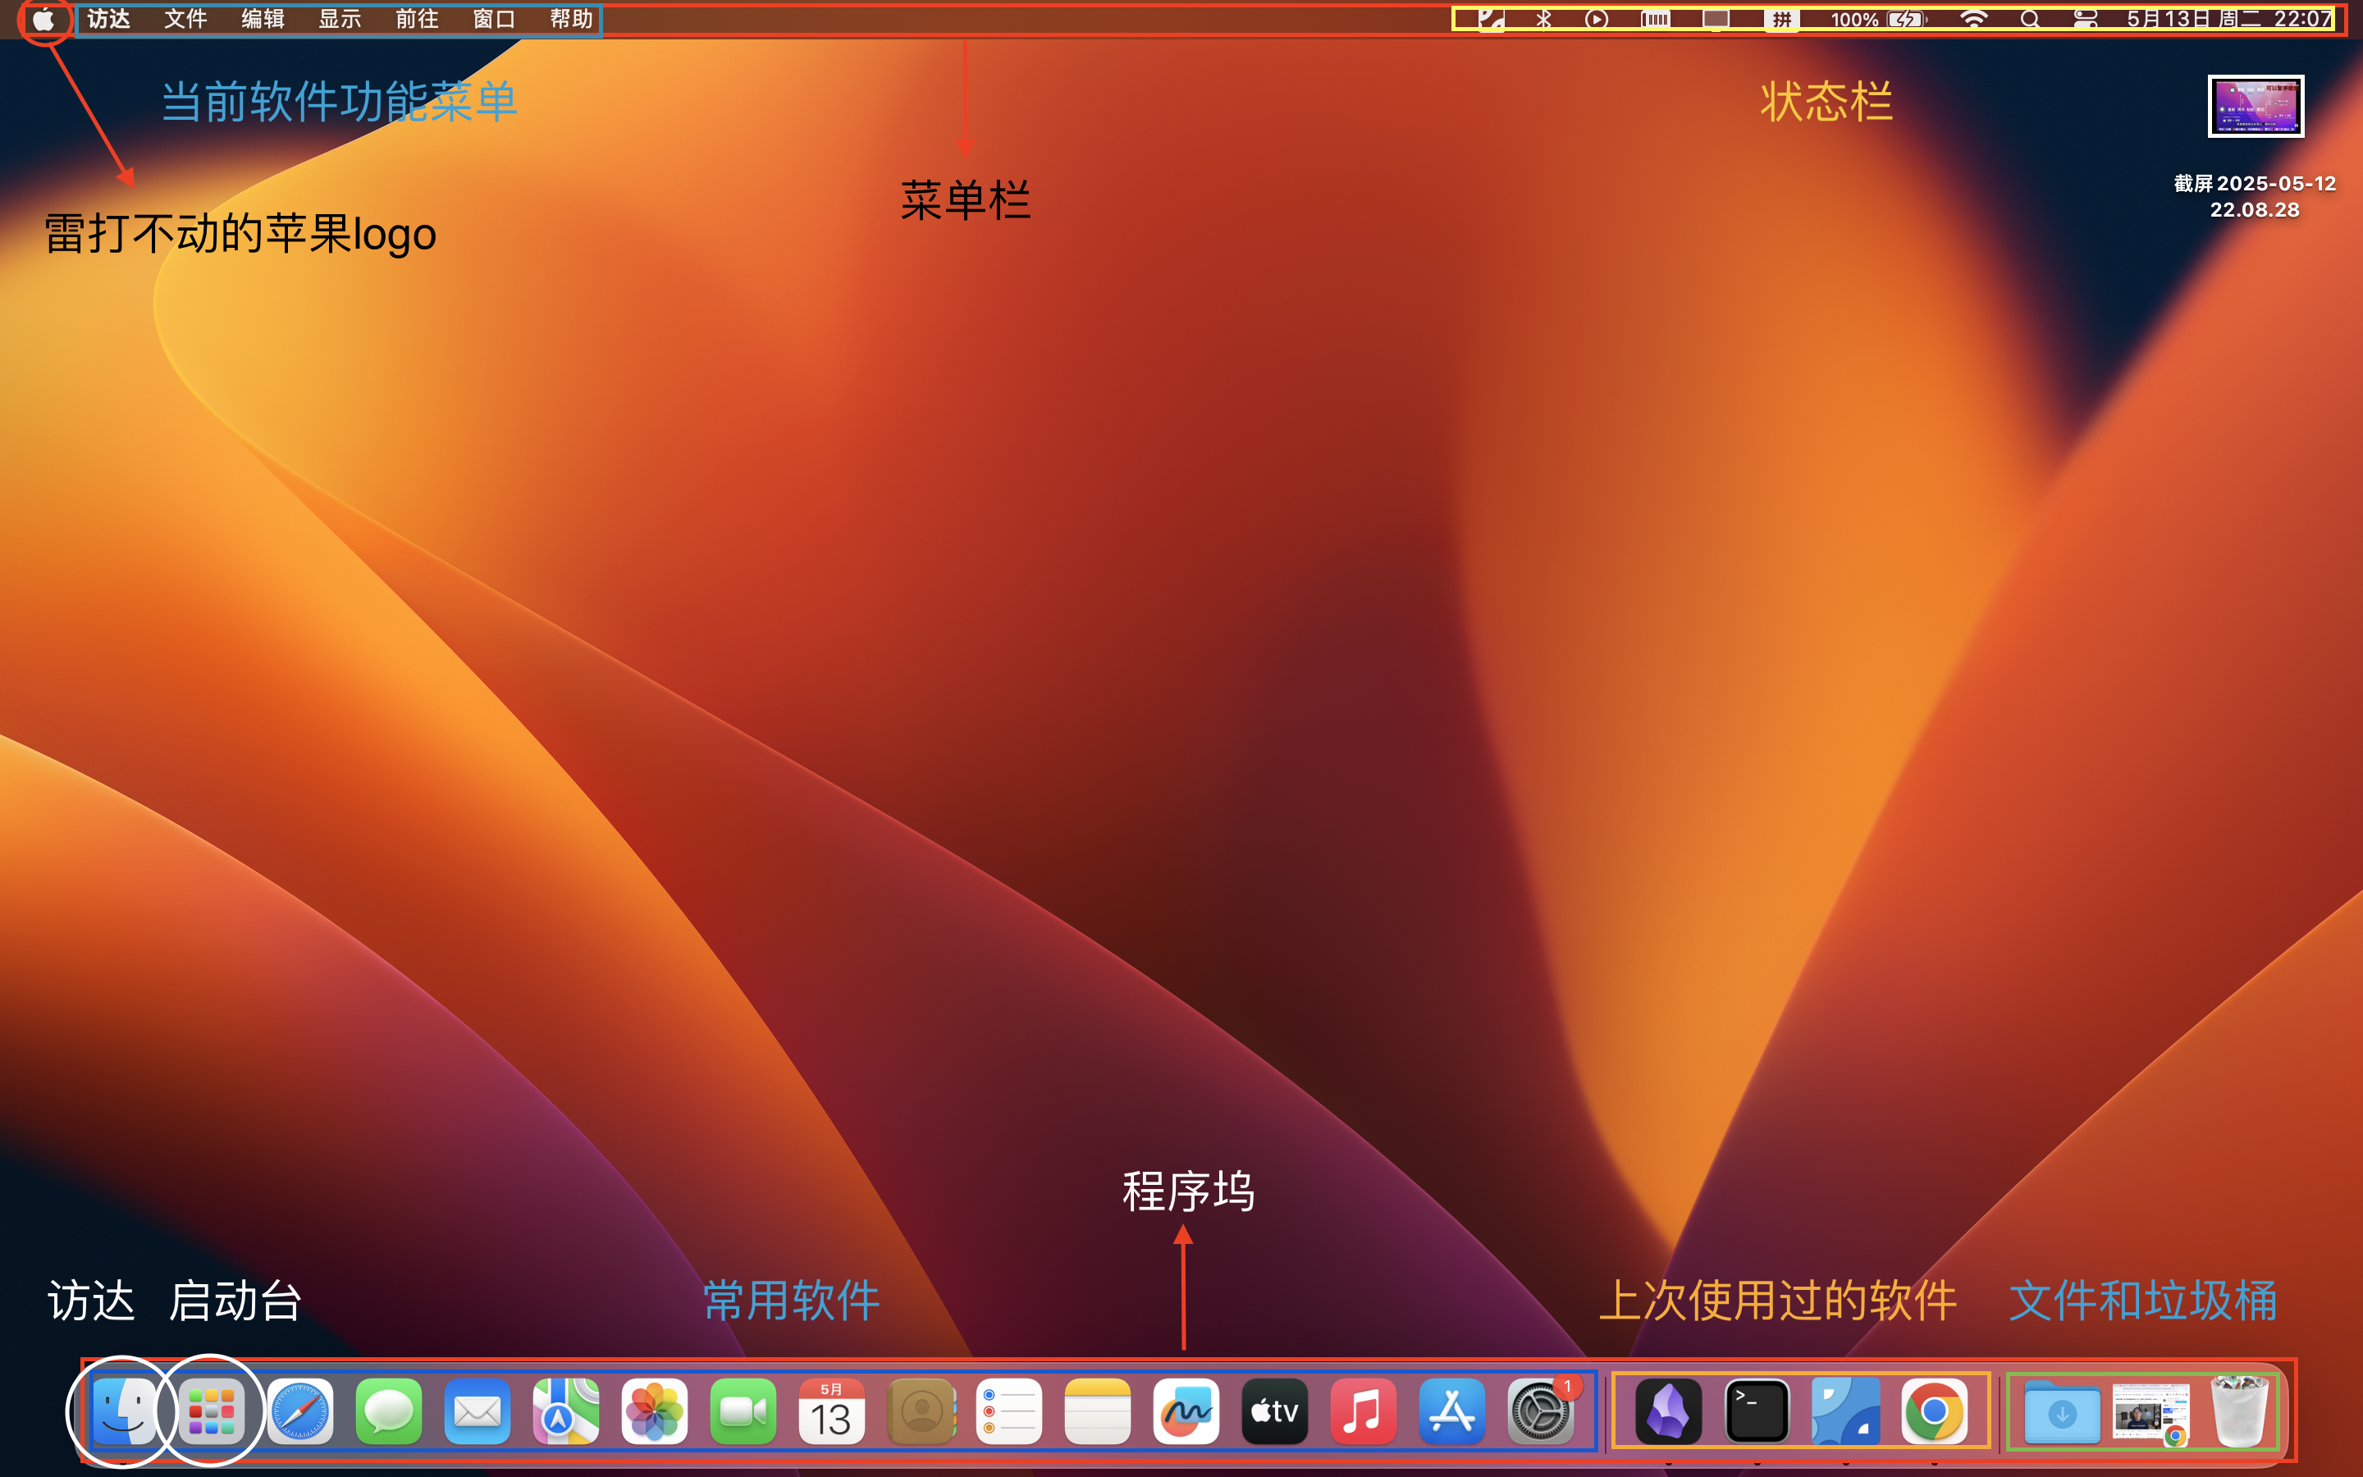2363x1477 pixels.
Task: Open Calendar showing 13 in Dock
Action: 832,1411
